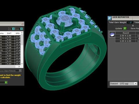Toggle the Use Object Materials option
This screenshot has height=104, width=139.
pos(20,70)
